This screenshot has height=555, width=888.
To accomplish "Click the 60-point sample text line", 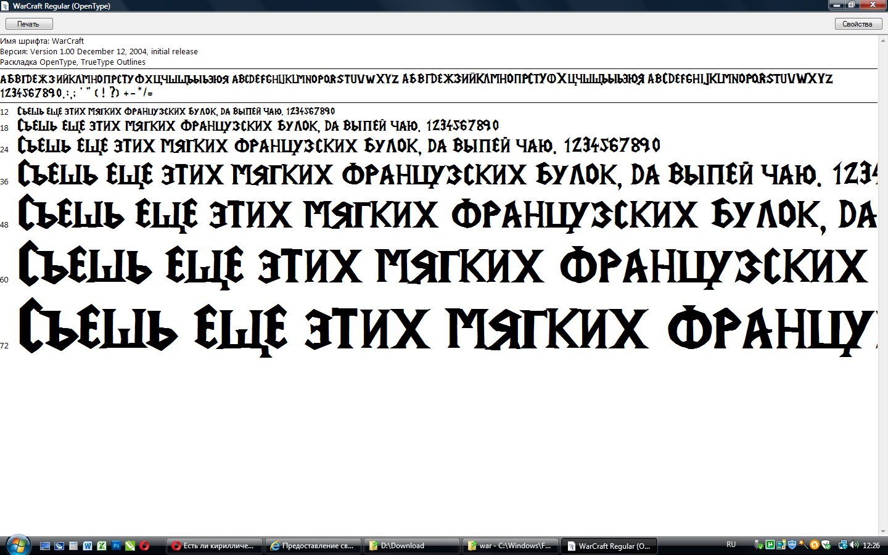I will (444, 265).
